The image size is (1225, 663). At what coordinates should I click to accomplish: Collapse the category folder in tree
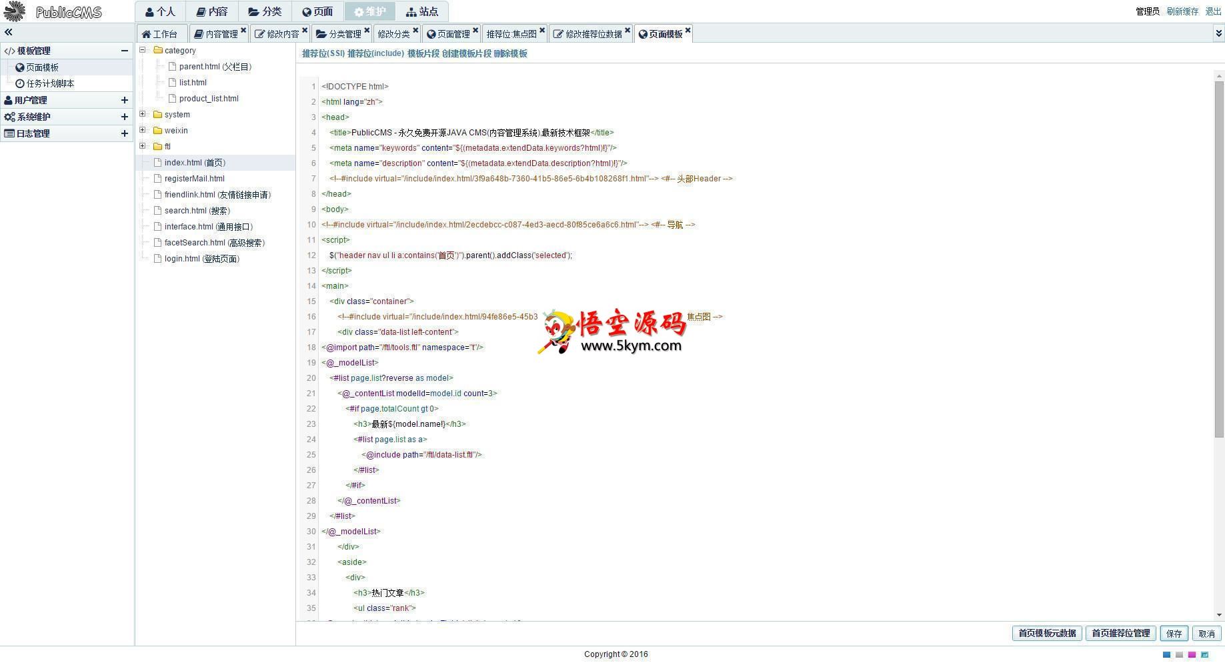(x=142, y=50)
